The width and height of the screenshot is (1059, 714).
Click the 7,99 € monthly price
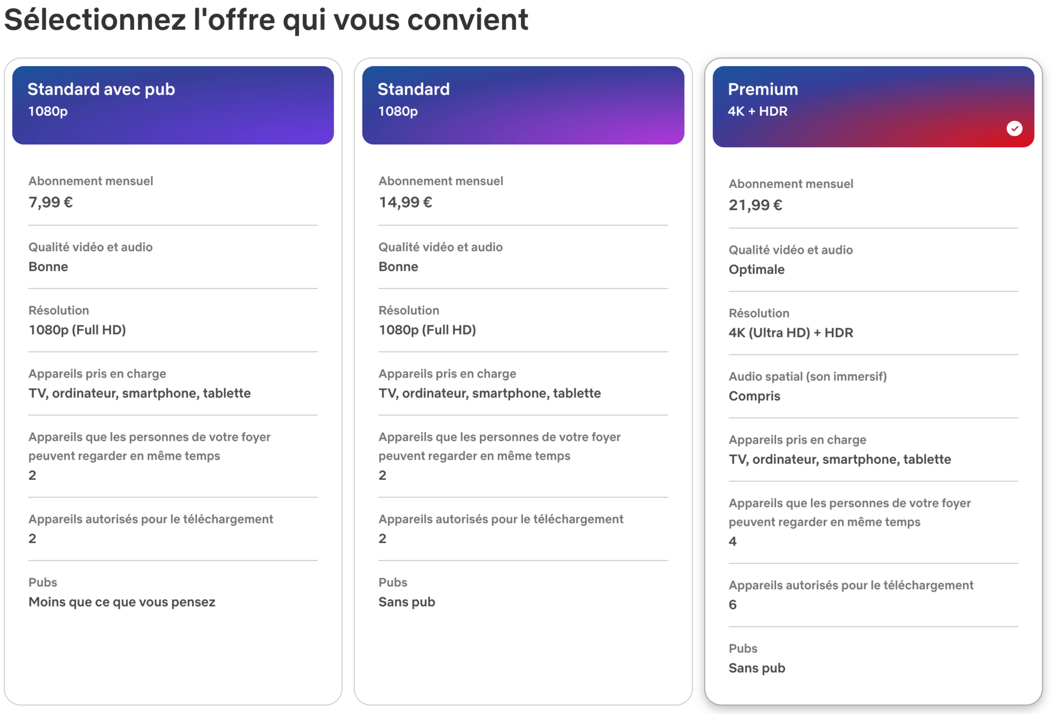pyautogui.click(x=51, y=202)
